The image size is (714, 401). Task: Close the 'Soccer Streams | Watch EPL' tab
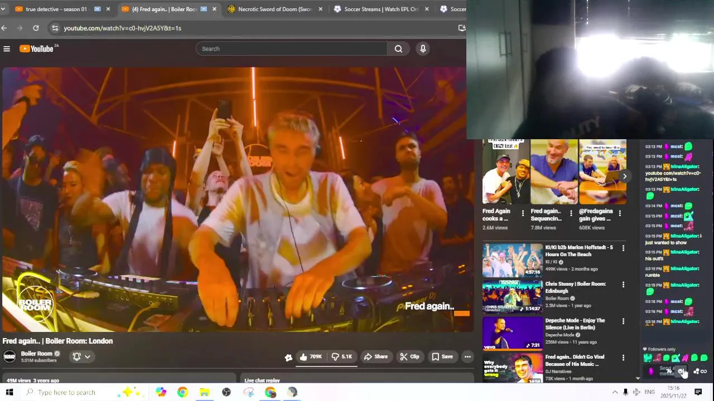tap(427, 9)
